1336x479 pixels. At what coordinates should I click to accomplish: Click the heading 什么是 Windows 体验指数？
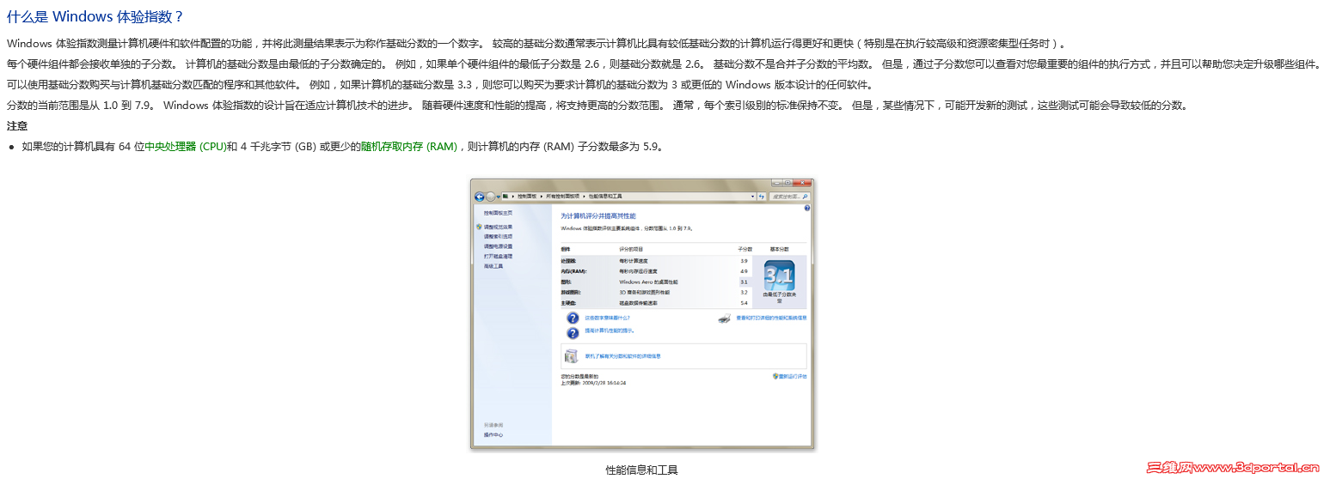pos(95,17)
